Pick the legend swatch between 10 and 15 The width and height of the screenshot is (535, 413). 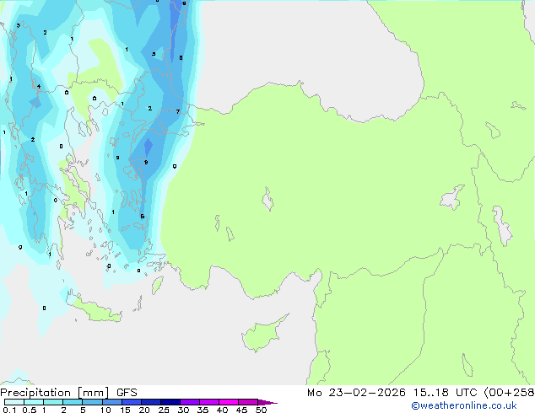point(111,402)
